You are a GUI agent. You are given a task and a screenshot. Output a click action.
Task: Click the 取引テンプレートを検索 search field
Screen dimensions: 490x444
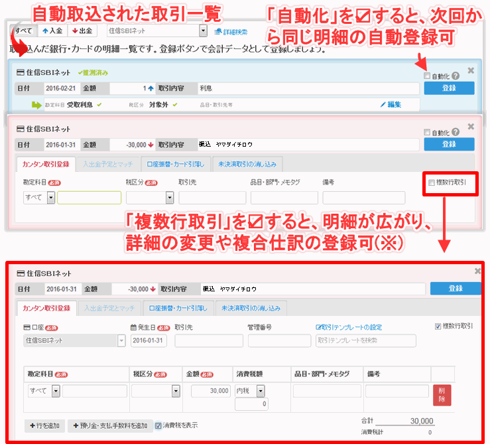coord(365,340)
